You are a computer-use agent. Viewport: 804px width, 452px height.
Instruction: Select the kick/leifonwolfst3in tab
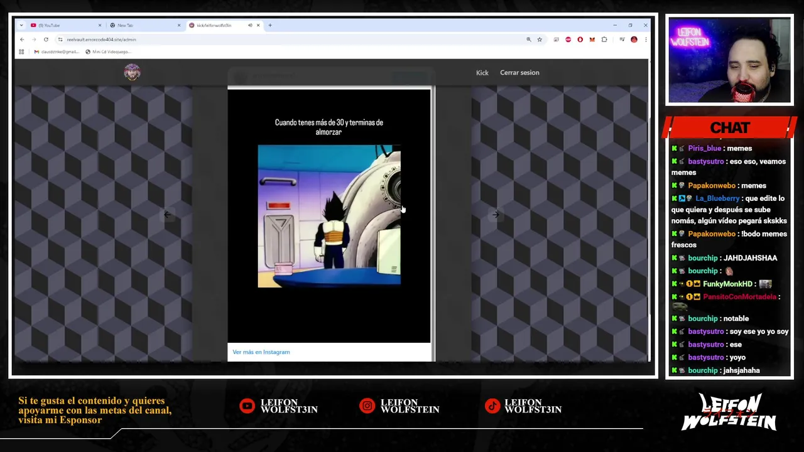(225, 25)
